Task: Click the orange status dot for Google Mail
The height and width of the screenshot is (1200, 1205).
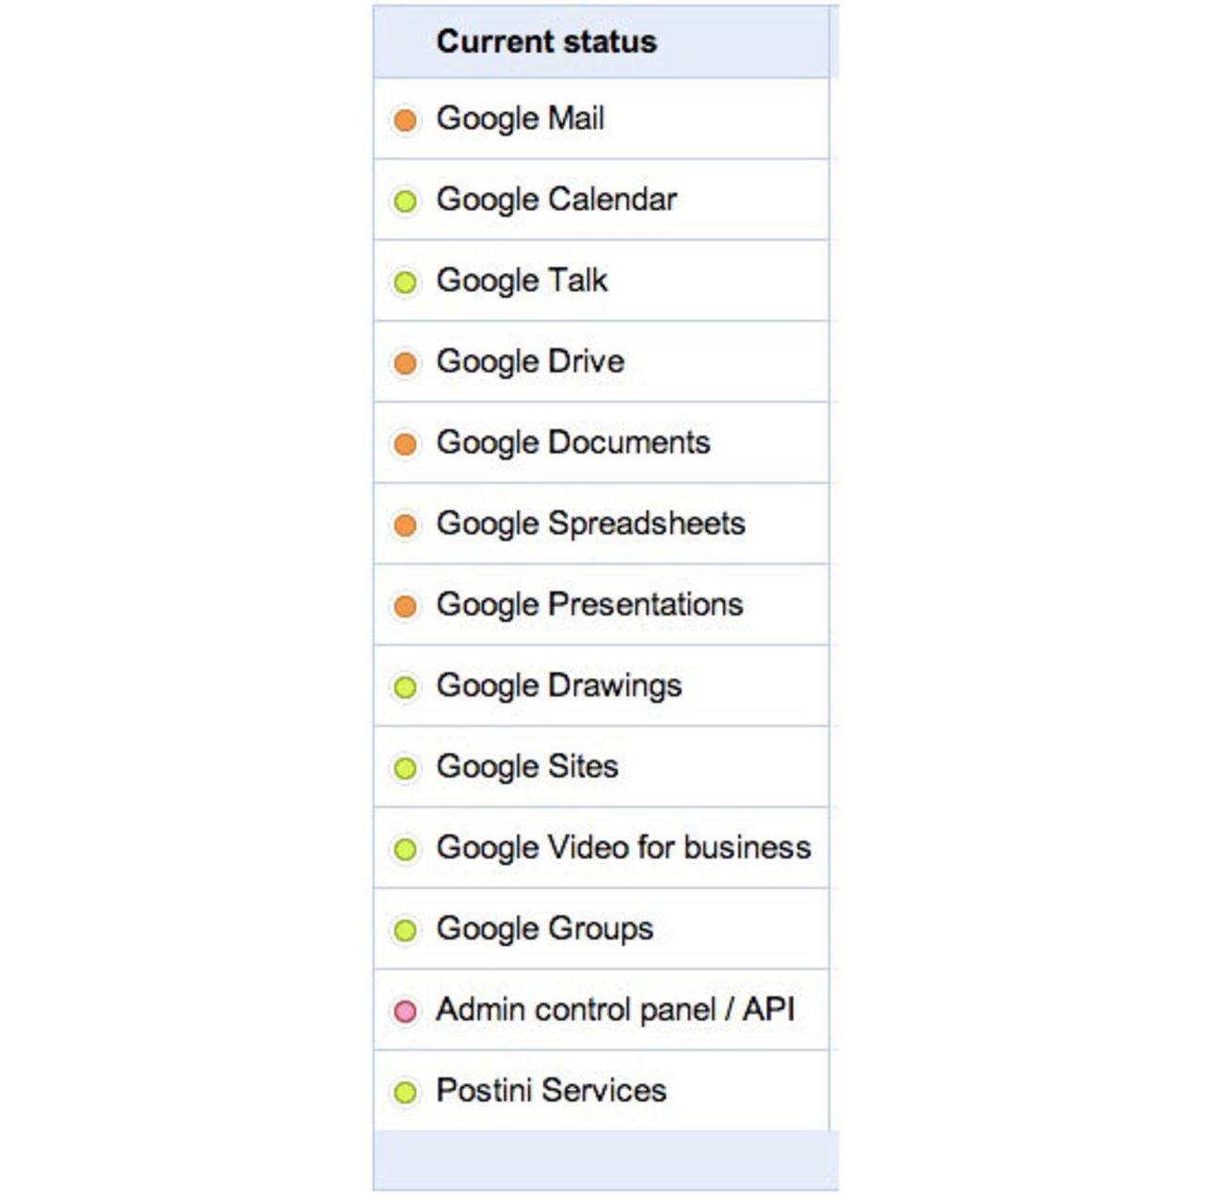Action: tap(406, 119)
